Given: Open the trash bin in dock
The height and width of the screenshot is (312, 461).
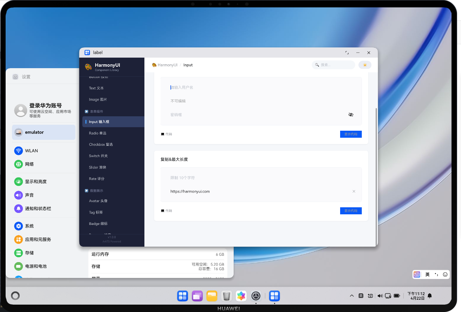Looking at the screenshot, I should [x=227, y=296].
